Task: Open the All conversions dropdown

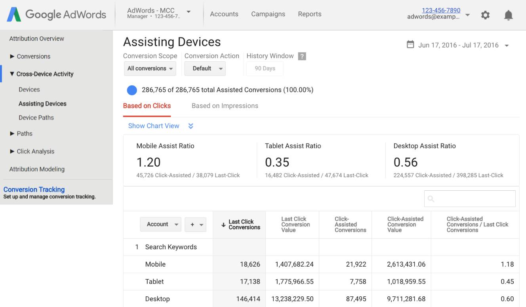Action: point(150,68)
